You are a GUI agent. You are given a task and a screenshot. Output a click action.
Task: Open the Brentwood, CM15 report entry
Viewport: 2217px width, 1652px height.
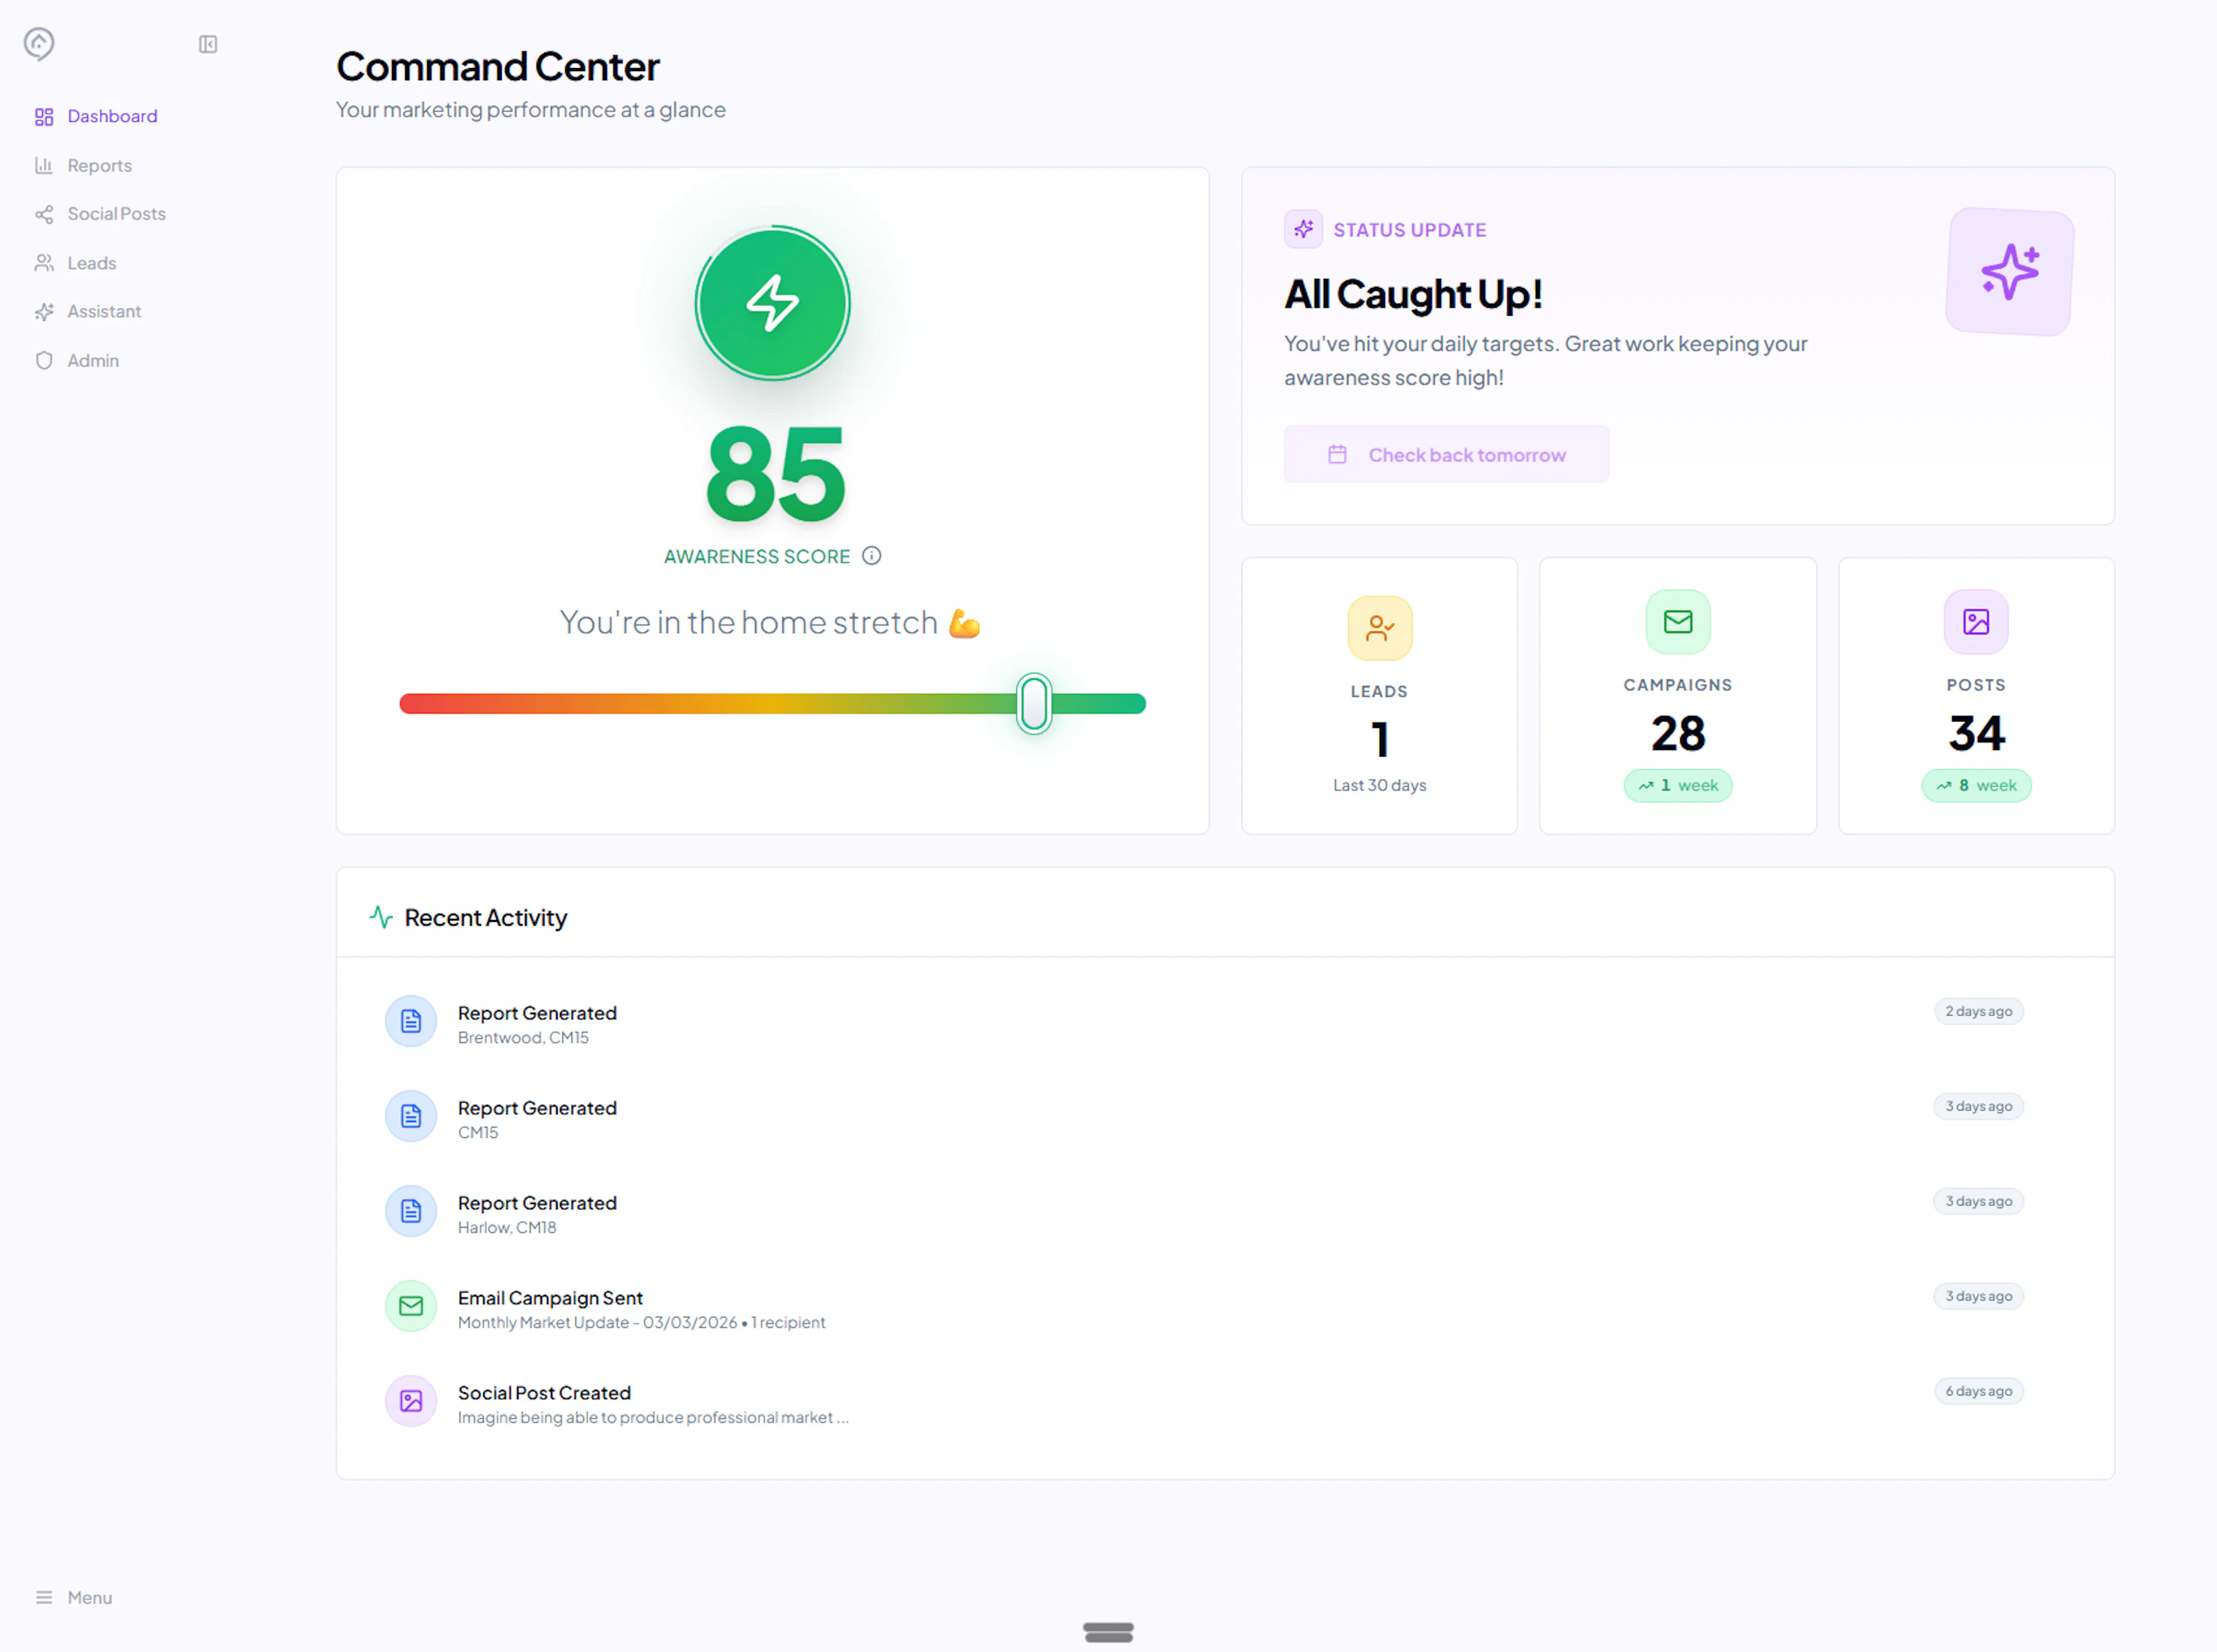(537, 1024)
